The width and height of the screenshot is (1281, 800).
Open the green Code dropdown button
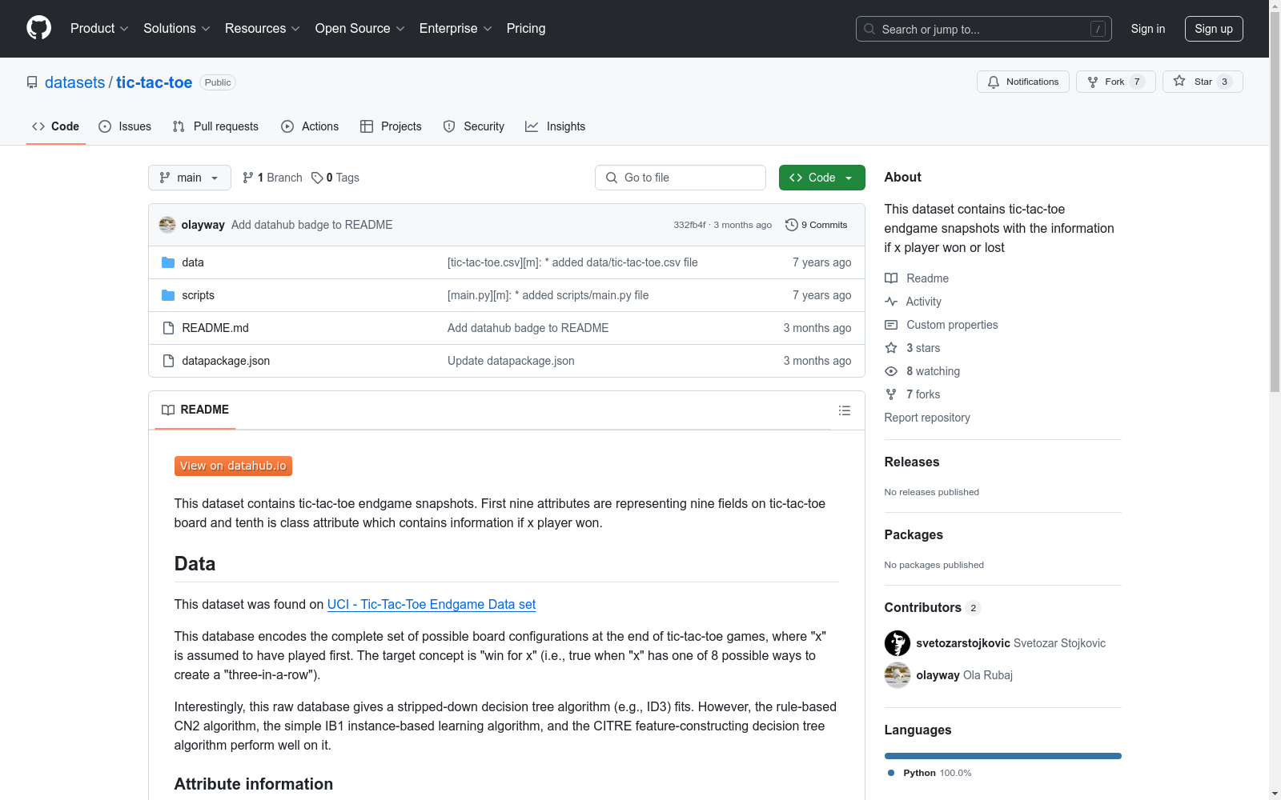pos(822,178)
